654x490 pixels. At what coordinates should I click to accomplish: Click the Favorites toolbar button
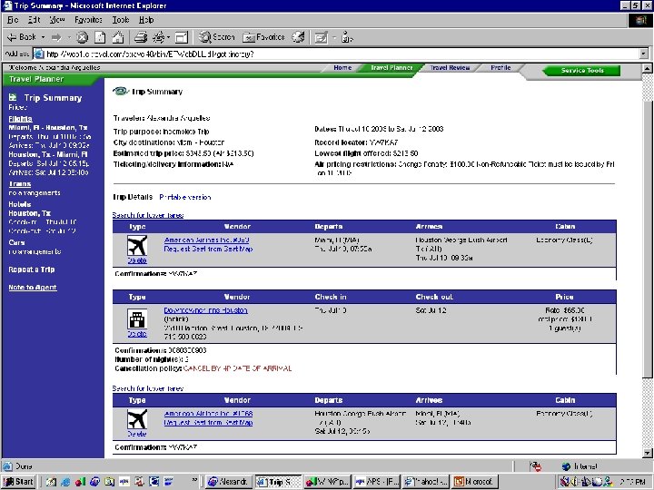pos(263,37)
